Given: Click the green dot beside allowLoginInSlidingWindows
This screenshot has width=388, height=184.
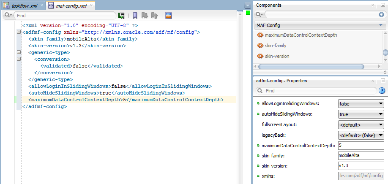Looking at the screenshot, I should tap(258, 103).
